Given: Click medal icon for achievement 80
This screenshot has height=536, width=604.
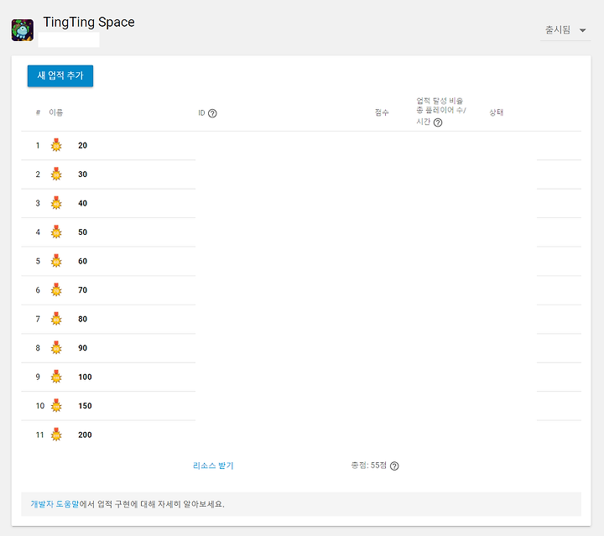Looking at the screenshot, I should point(56,319).
